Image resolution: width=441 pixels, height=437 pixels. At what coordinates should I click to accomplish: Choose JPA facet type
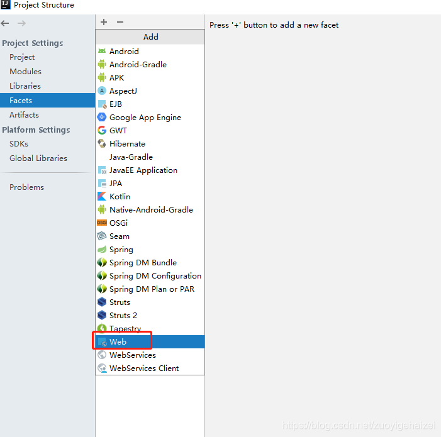tap(150, 183)
